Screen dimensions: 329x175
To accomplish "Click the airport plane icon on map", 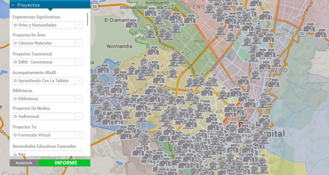I will (x=173, y=5).
